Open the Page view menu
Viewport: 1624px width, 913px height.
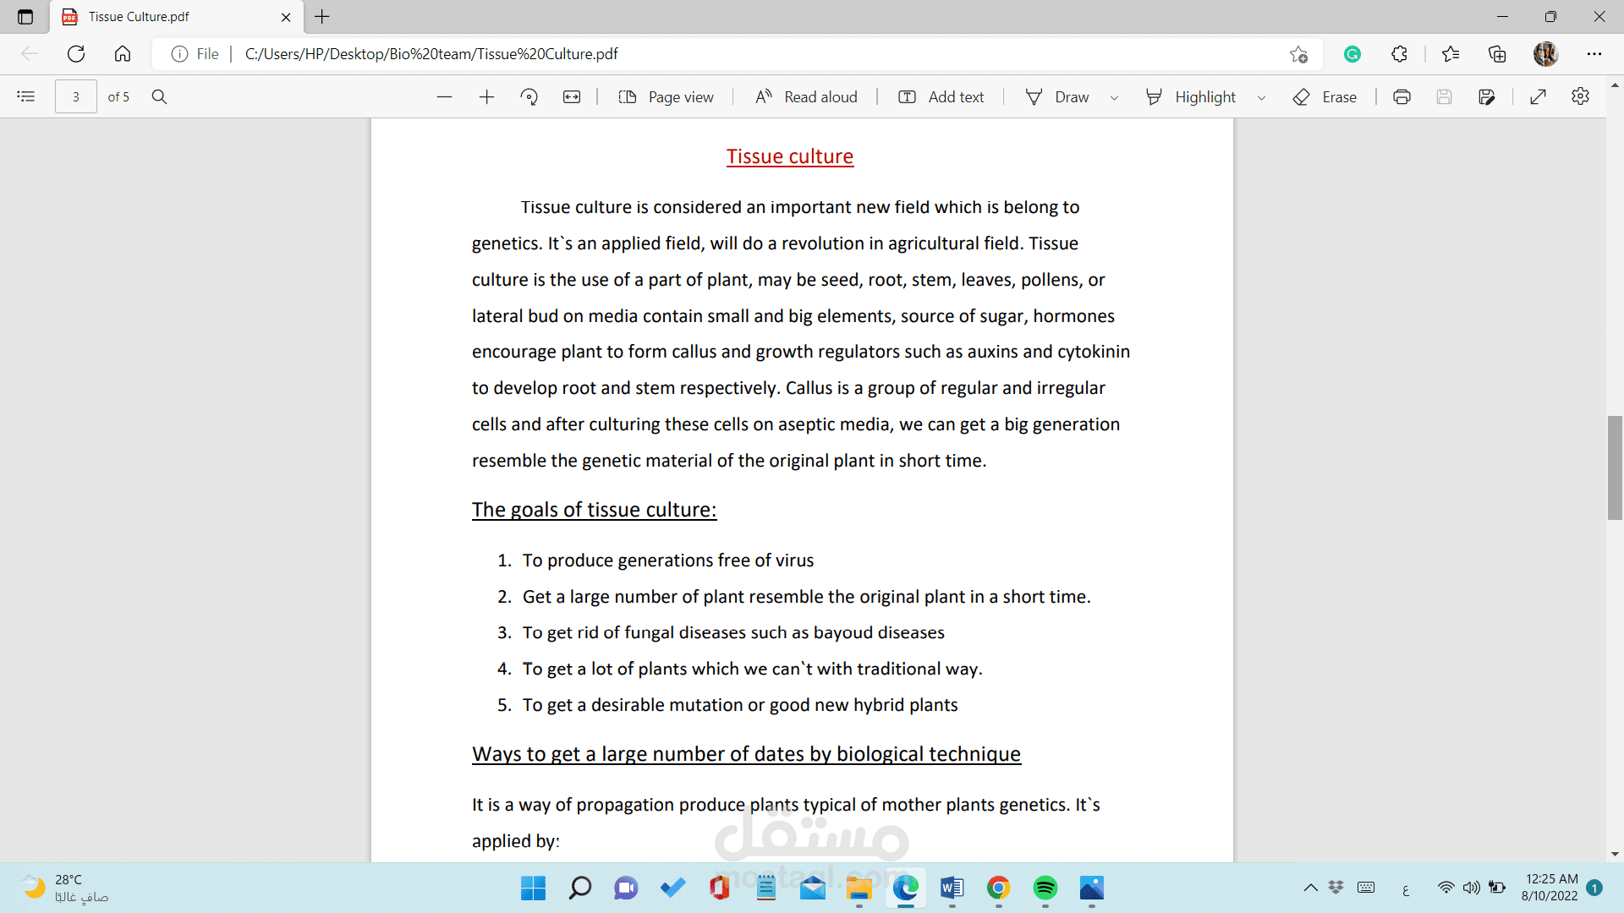coord(666,97)
